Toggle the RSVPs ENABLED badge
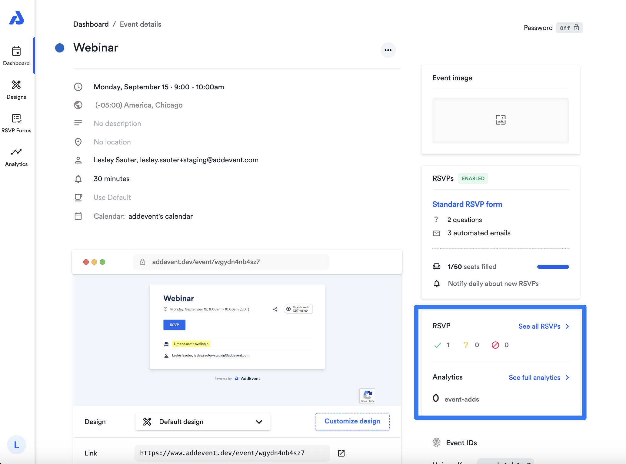 pos(473,178)
